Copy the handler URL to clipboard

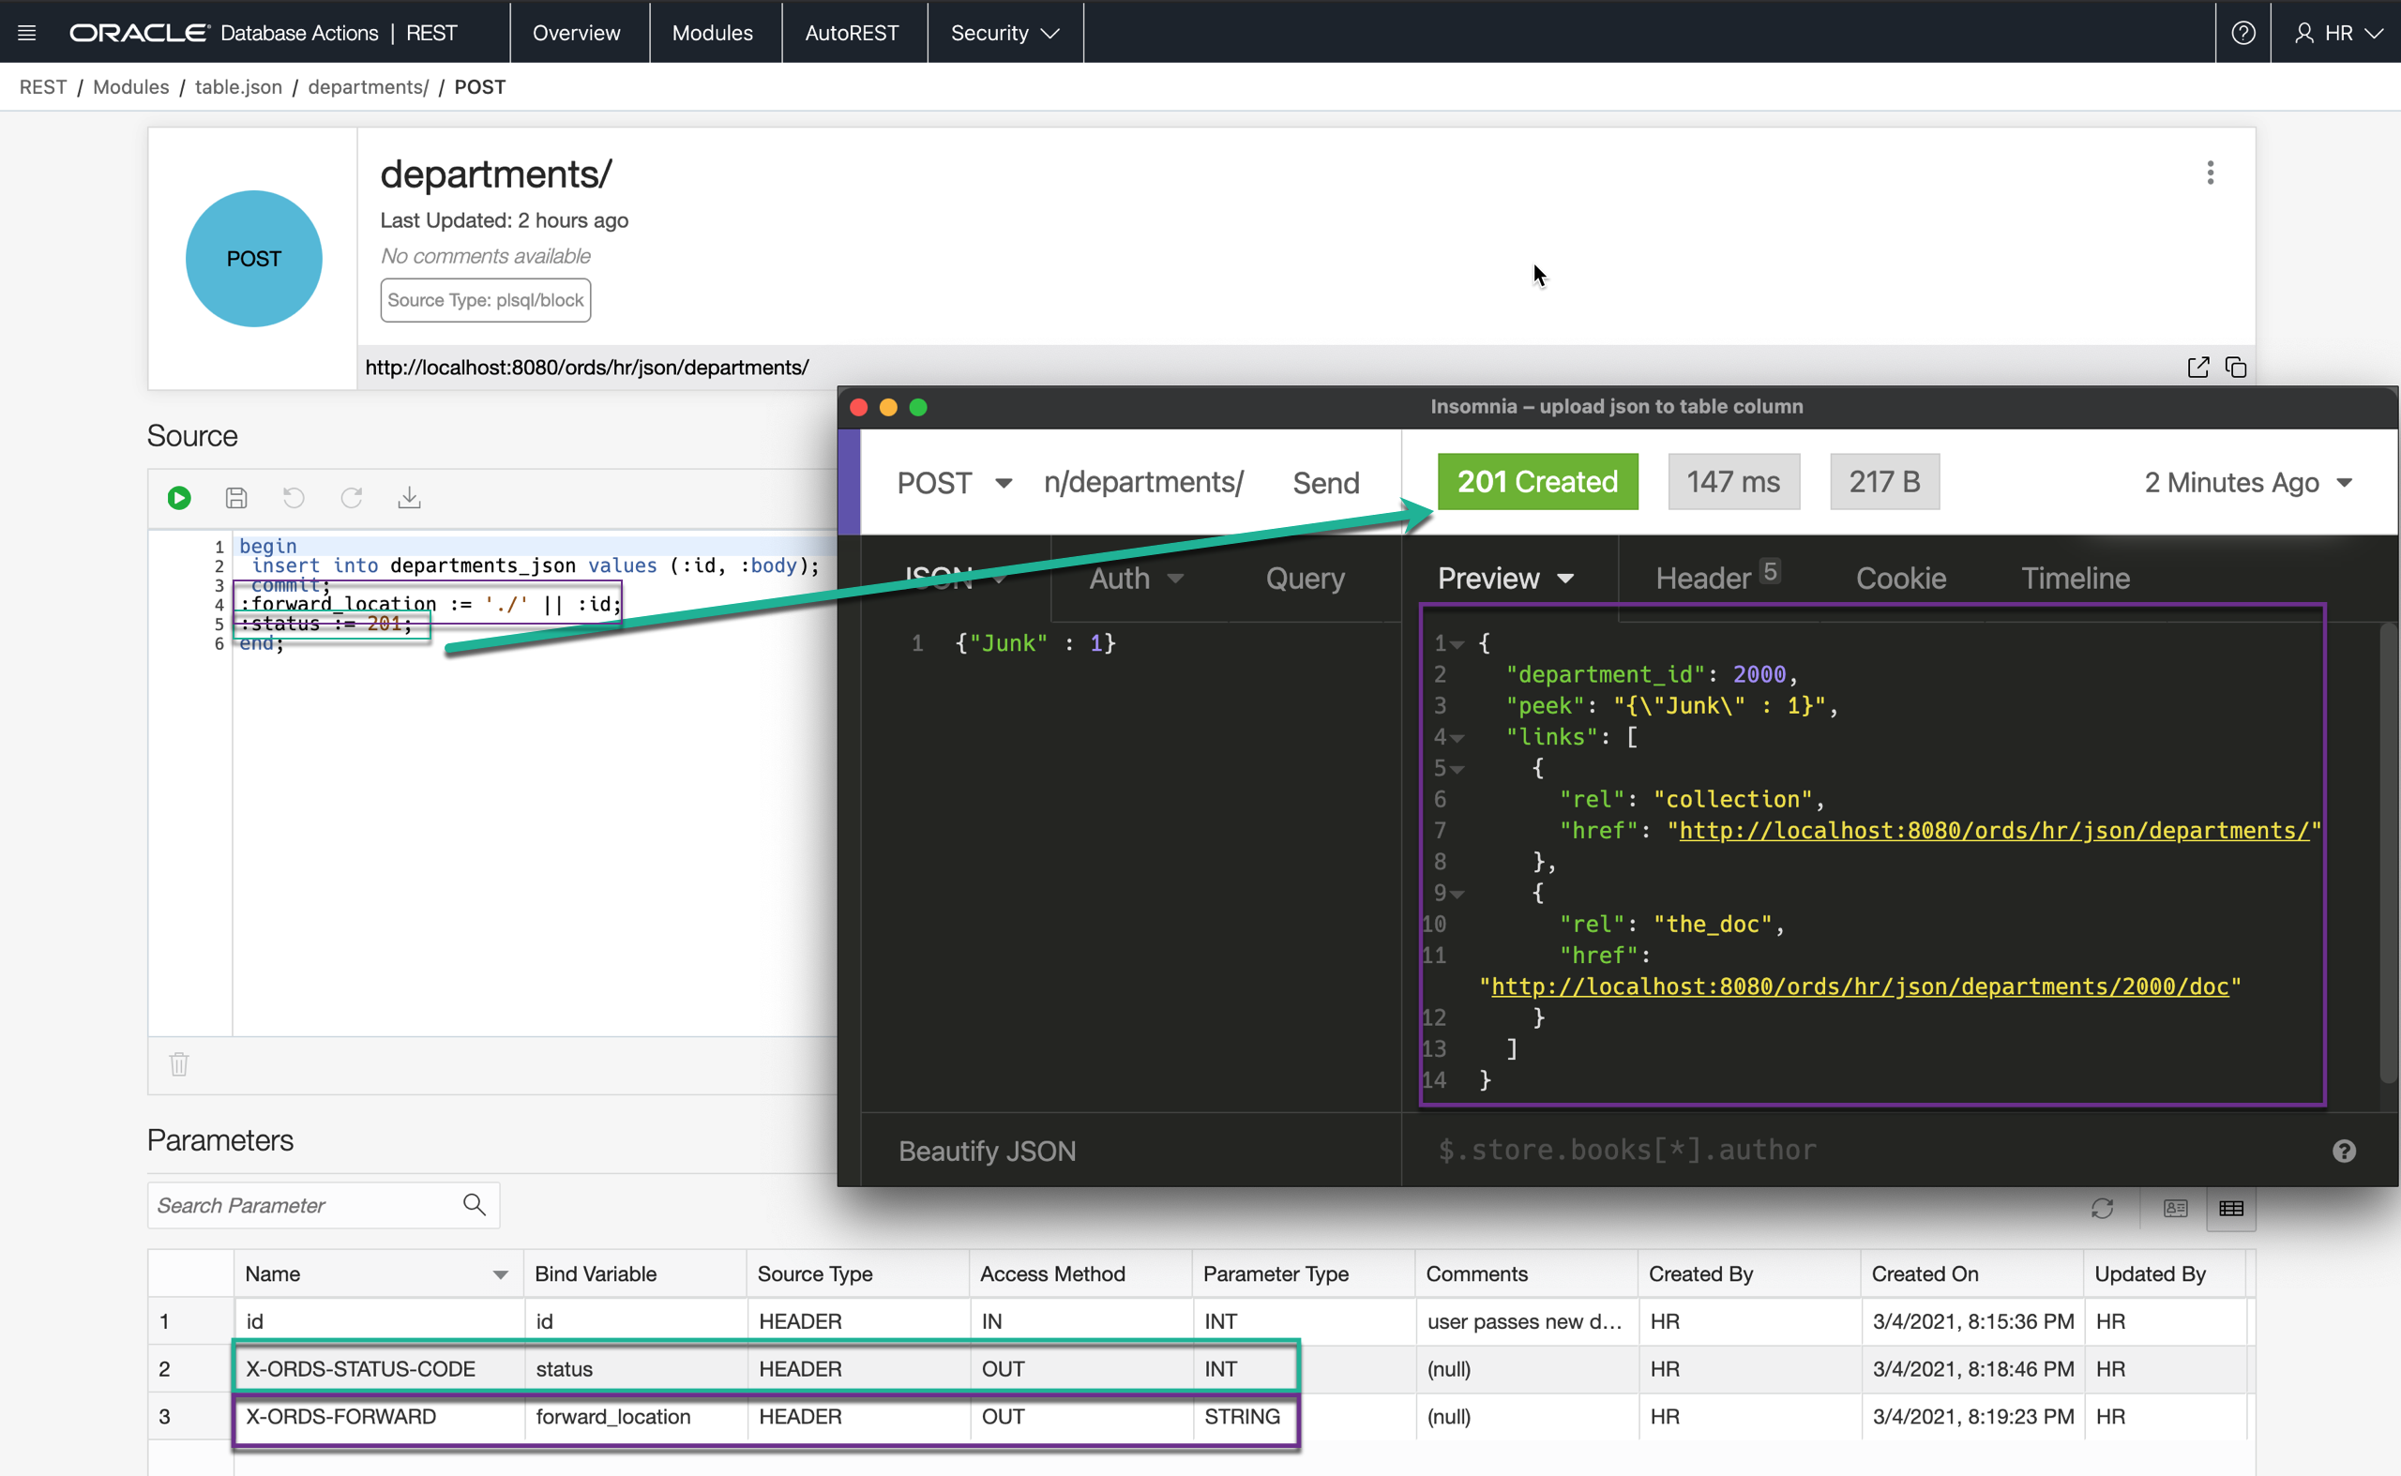(2235, 367)
